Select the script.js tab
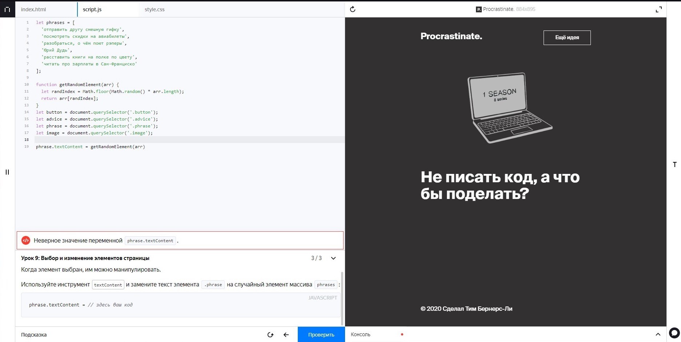This screenshot has height=342, width=681. pyautogui.click(x=92, y=9)
